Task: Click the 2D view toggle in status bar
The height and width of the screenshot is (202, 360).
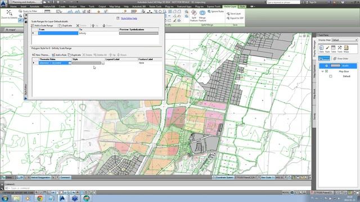Action: [x=20, y=177]
